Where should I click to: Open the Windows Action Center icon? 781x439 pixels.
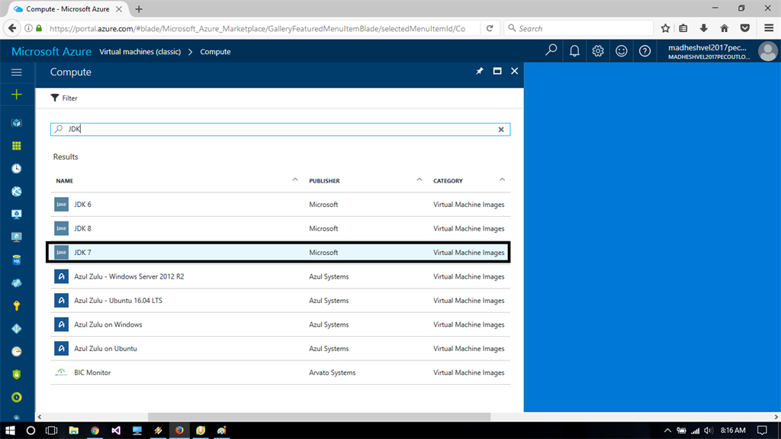point(762,430)
